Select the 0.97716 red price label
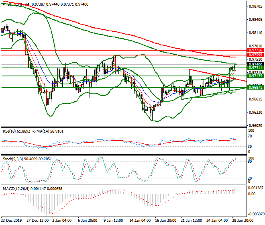This screenshot has width=265, height=225. pyautogui.click(x=255, y=50)
